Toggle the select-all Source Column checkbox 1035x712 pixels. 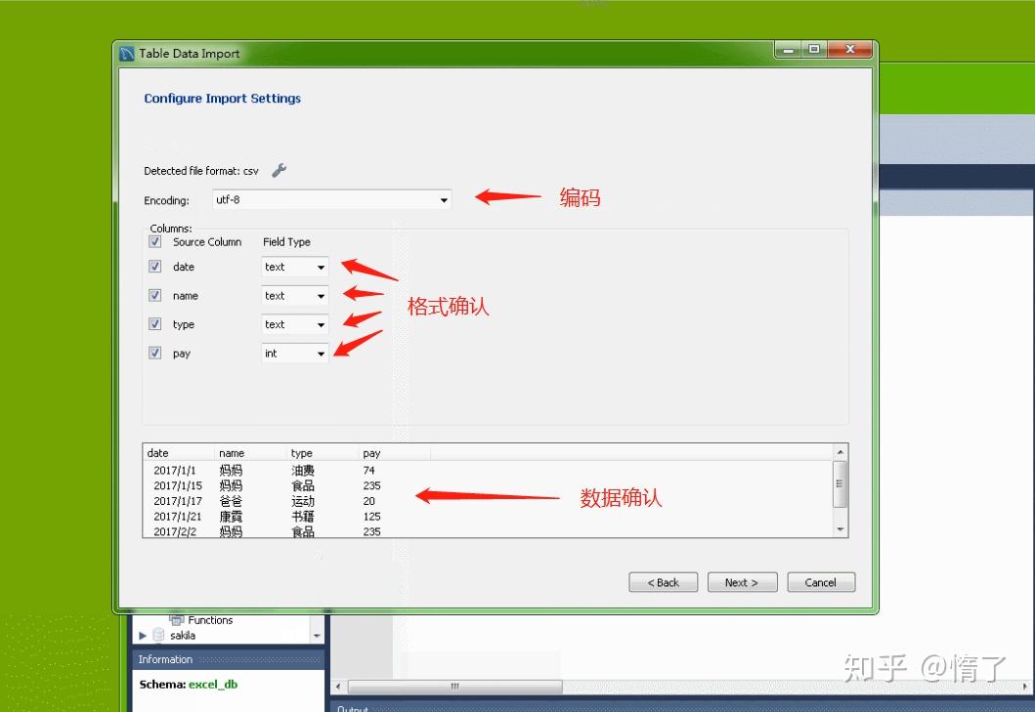155,241
